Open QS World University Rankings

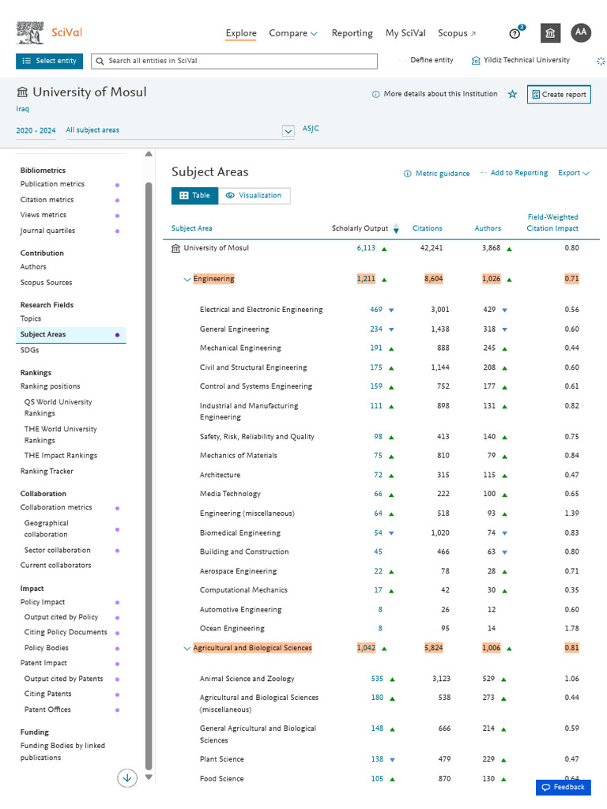58,408
